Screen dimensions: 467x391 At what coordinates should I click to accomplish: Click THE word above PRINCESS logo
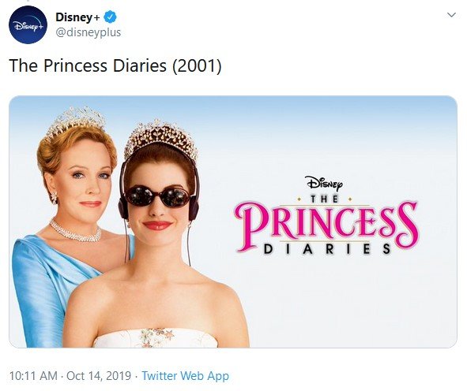click(x=324, y=199)
